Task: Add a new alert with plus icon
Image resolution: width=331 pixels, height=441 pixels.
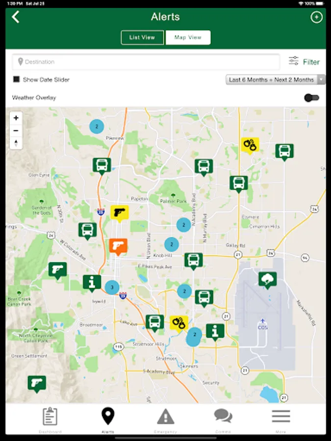Action: click(316, 17)
